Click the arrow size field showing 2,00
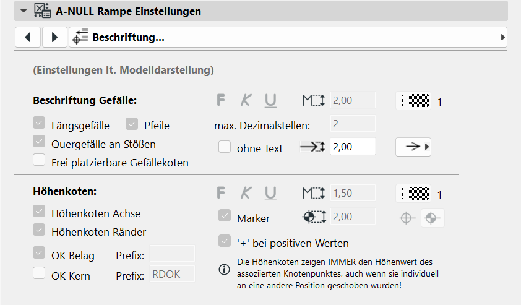The width and height of the screenshot is (521, 305). coord(353,147)
